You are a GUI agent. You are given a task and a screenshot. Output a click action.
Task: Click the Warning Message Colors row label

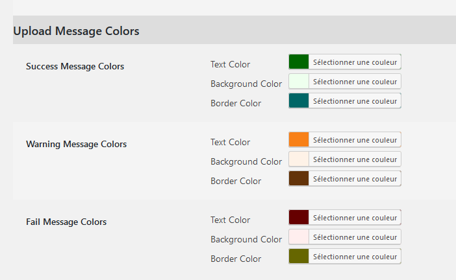(x=76, y=144)
